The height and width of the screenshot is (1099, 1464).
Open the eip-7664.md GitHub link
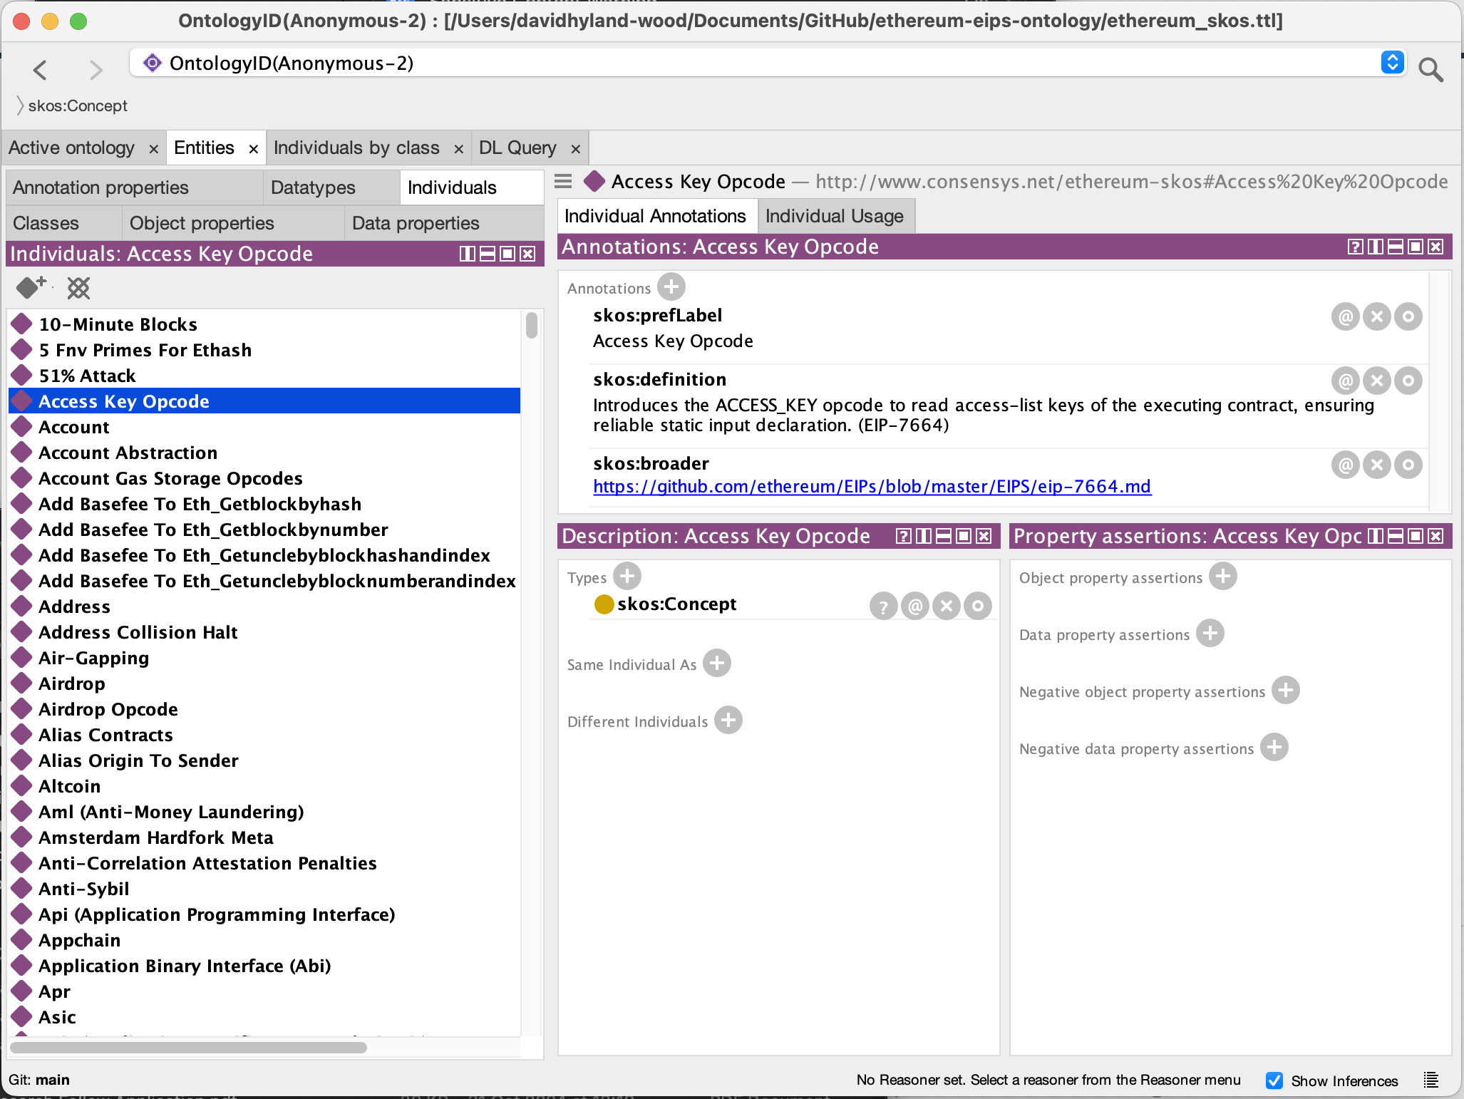(x=872, y=486)
